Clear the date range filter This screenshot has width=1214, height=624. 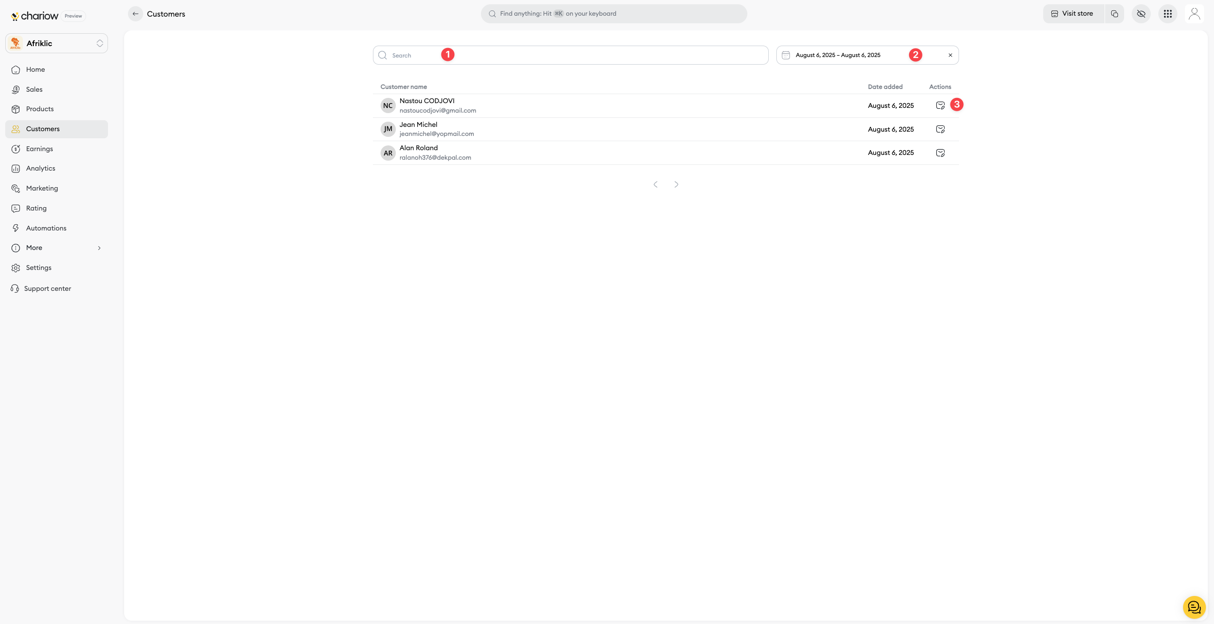pyautogui.click(x=950, y=55)
